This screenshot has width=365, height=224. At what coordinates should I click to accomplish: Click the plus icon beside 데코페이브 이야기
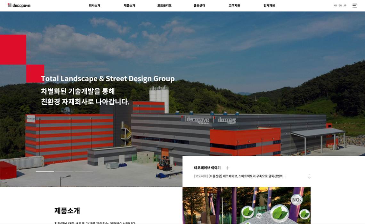(x=227, y=168)
